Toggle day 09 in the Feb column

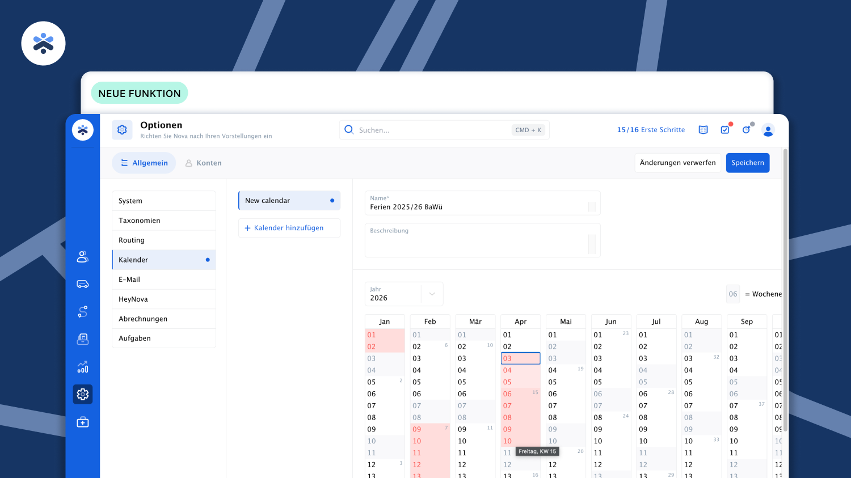[429, 429]
